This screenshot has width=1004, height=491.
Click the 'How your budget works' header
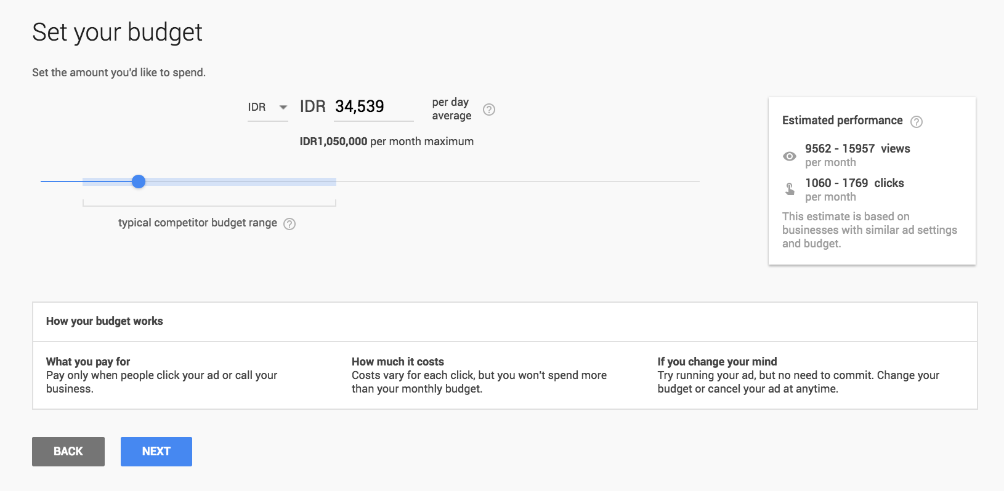[105, 321]
